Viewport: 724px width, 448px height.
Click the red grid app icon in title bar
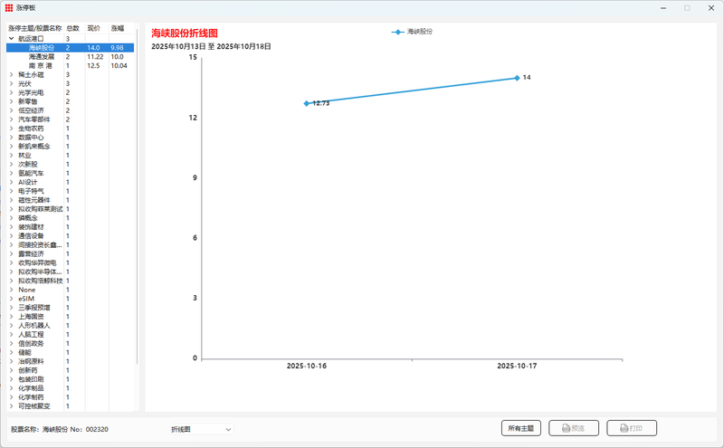9,8
